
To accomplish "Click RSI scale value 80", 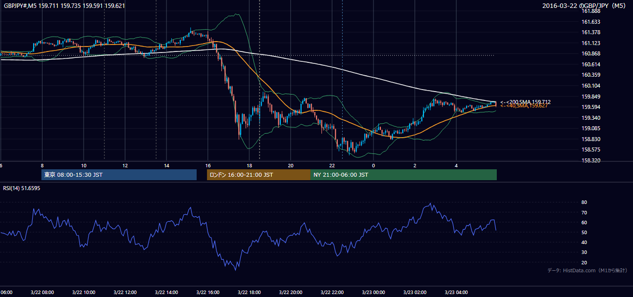I will click(584, 202).
